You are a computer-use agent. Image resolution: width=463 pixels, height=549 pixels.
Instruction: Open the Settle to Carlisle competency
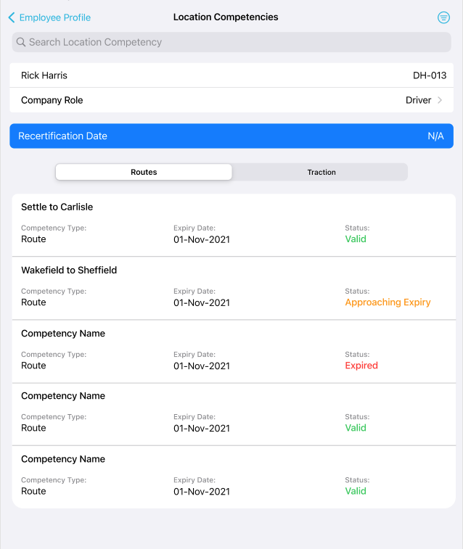(x=234, y=225)
